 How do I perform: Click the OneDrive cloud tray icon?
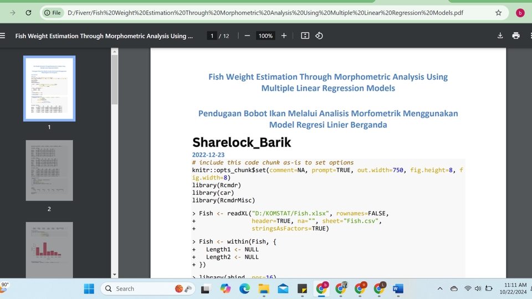(x=454, y=289)
